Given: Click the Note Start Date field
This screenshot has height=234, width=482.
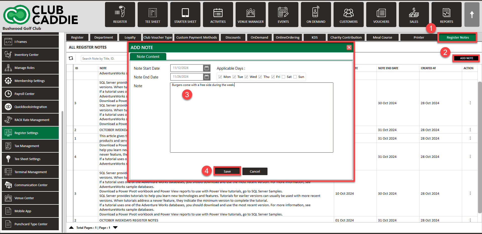Looking at the screenshot, I should 187,68.
